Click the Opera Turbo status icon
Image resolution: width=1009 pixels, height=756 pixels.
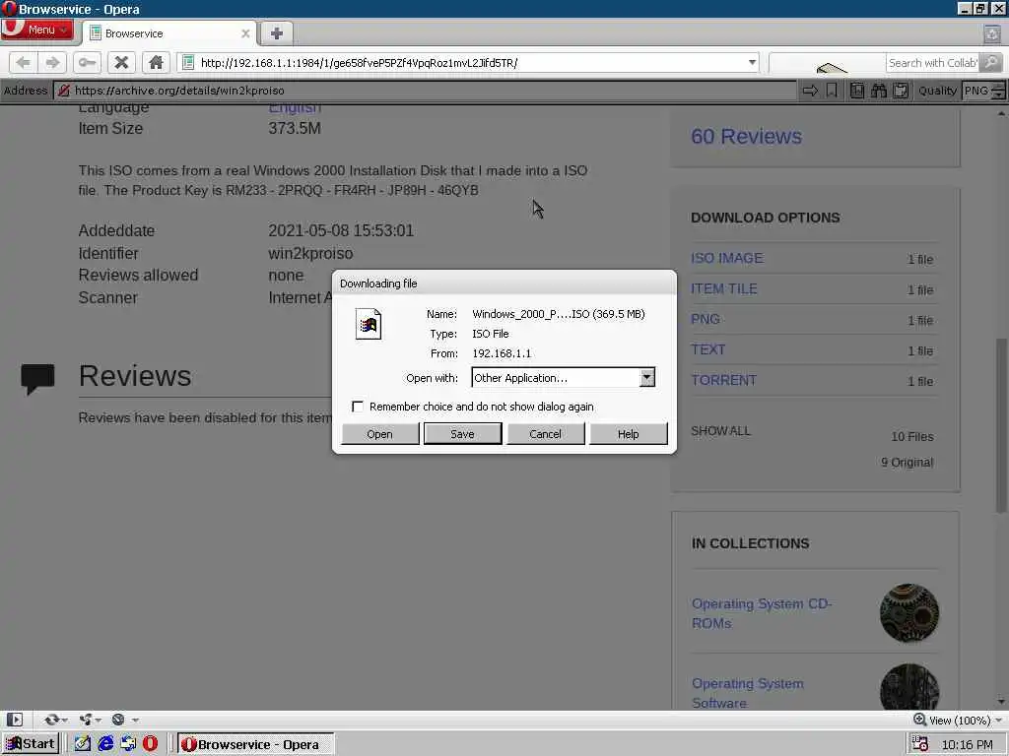118,720
